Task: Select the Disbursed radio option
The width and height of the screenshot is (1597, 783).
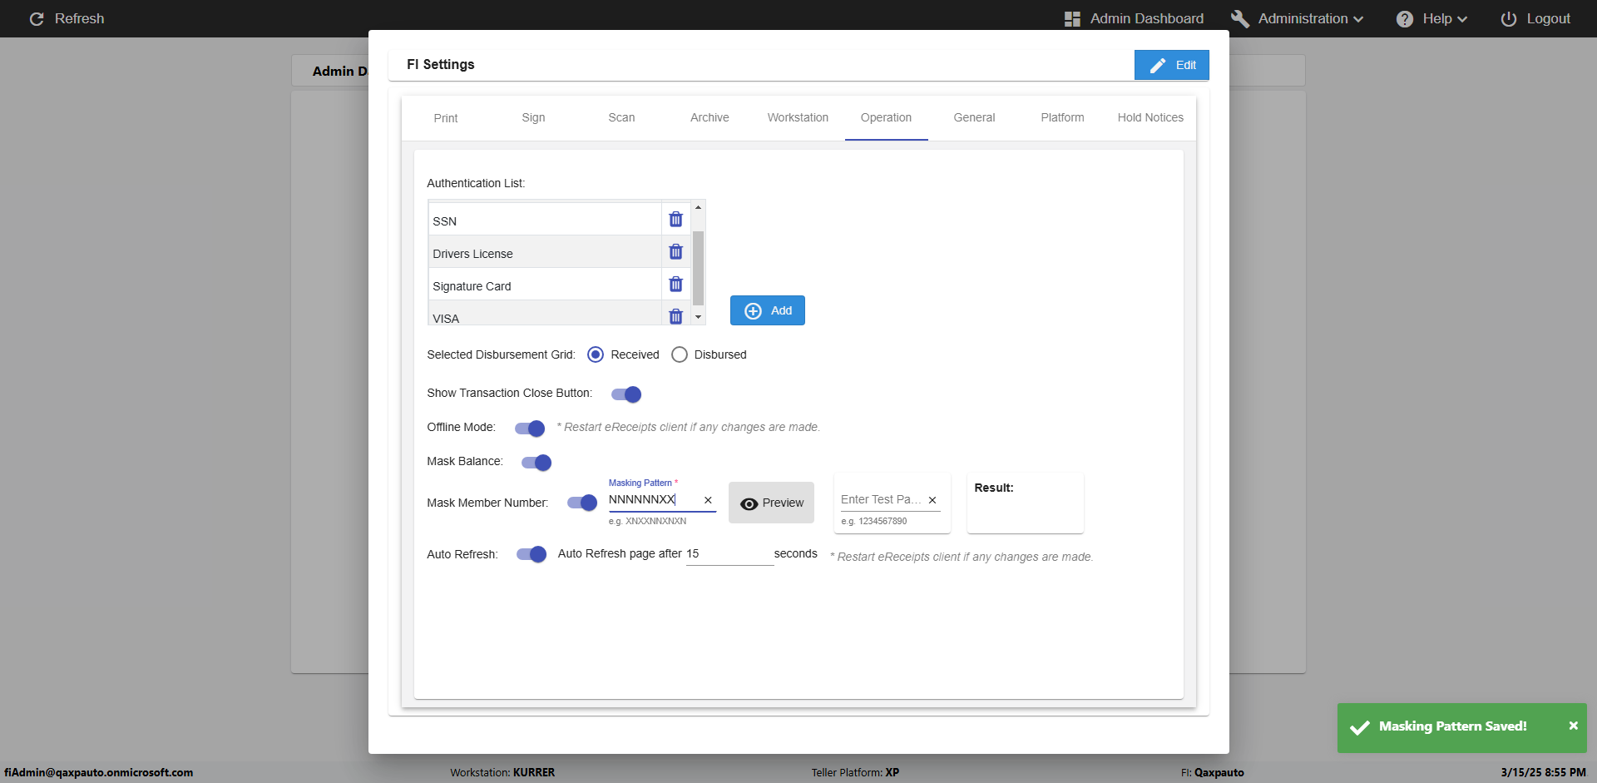Action: pos(680,354)
